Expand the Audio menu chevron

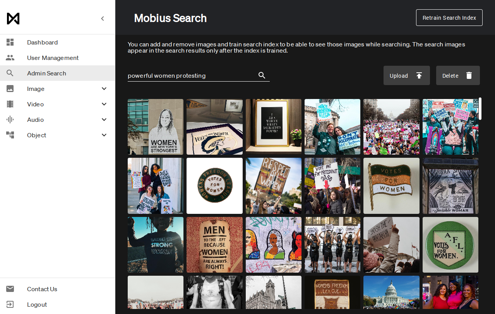[x=104, y=120]
